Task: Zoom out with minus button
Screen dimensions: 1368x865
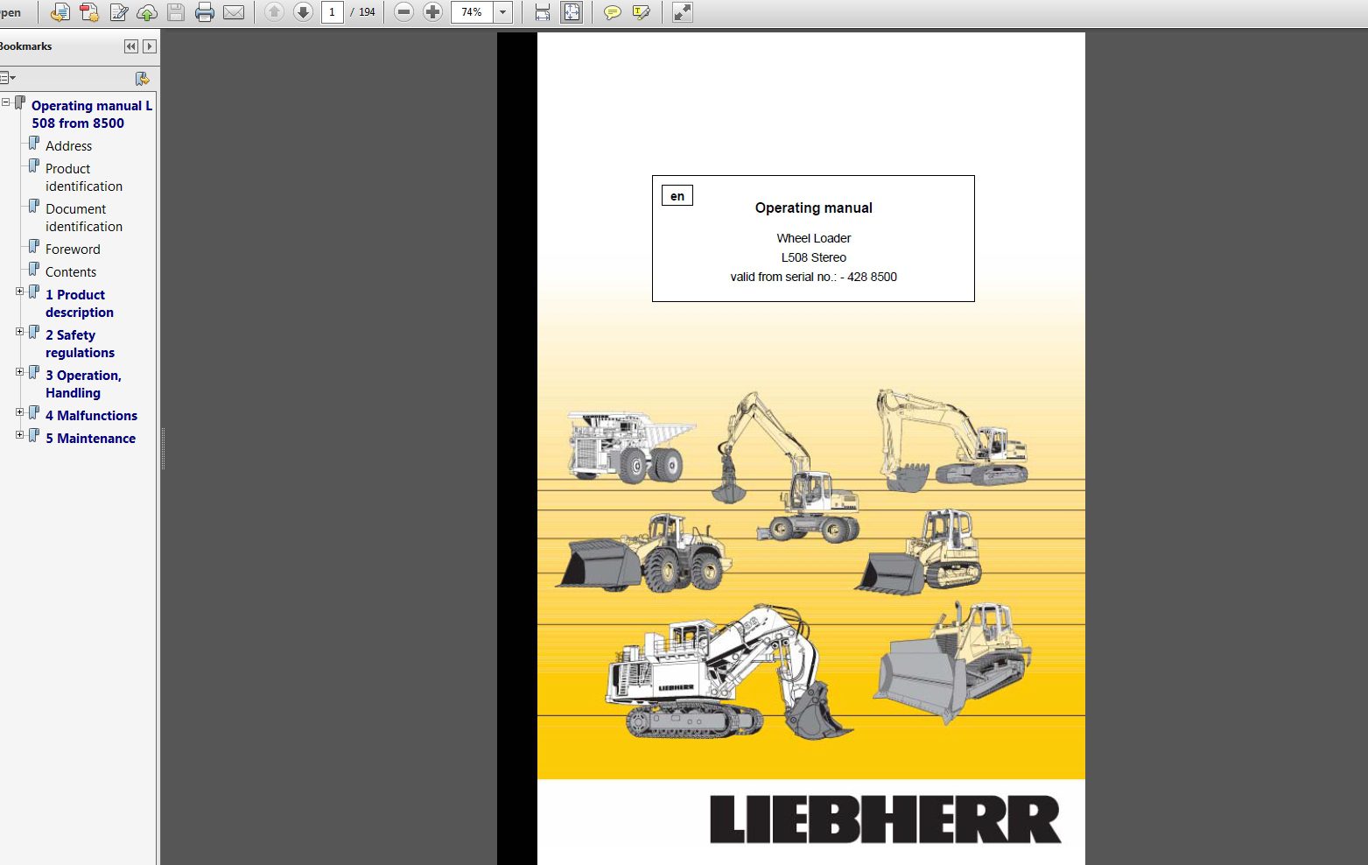Action: click(403, 12)
